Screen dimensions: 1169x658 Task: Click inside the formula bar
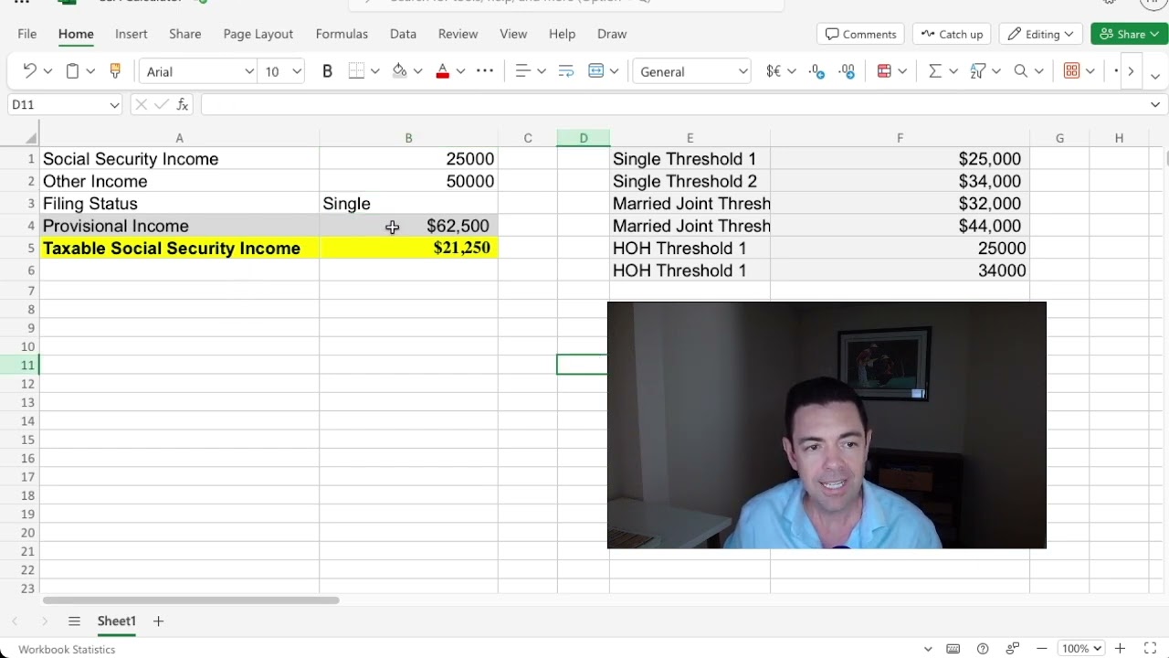click(674, 105)
